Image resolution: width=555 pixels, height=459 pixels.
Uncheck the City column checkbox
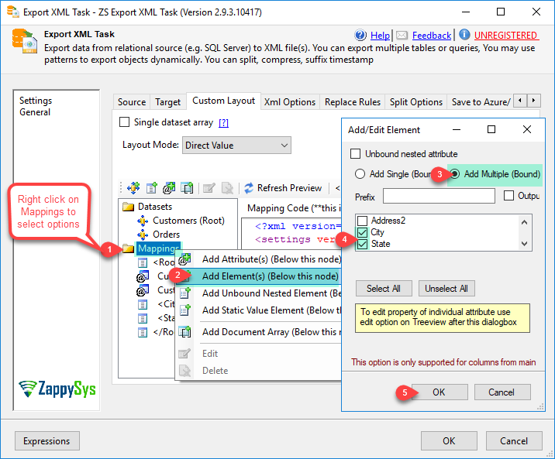(362, 232)
